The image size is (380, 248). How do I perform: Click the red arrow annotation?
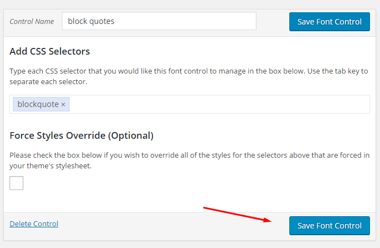(x=237, y=215)
